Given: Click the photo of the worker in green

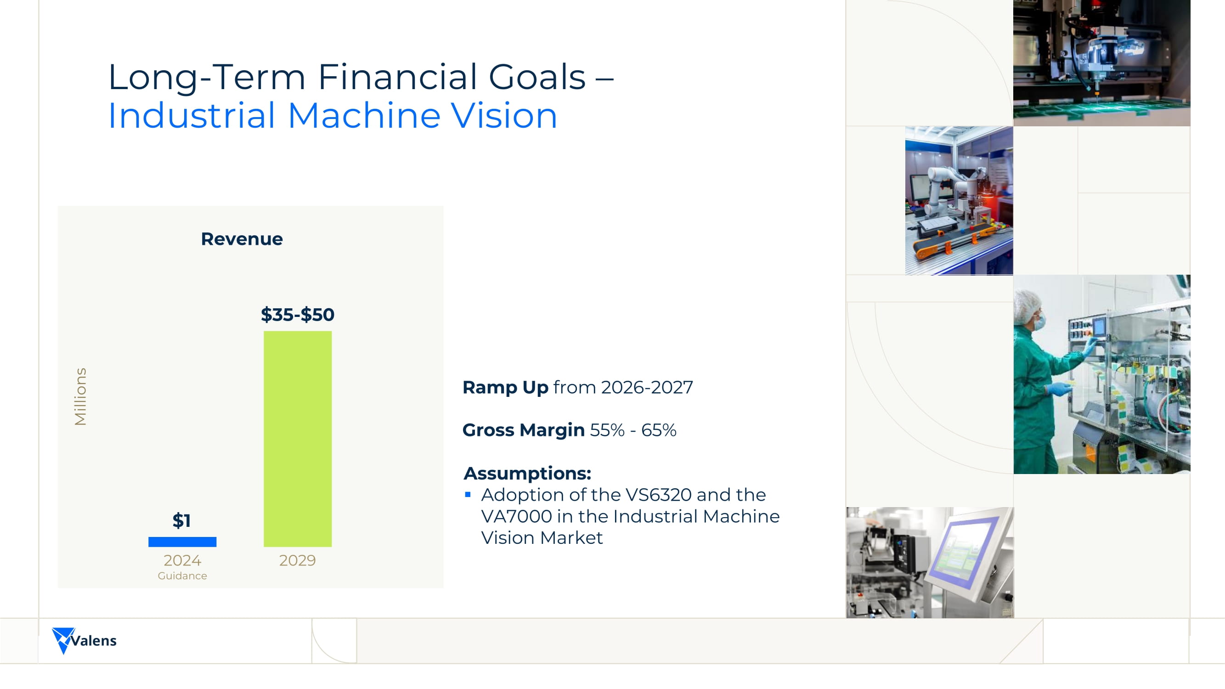Looking at the screenshot, I should [1101, 374].
